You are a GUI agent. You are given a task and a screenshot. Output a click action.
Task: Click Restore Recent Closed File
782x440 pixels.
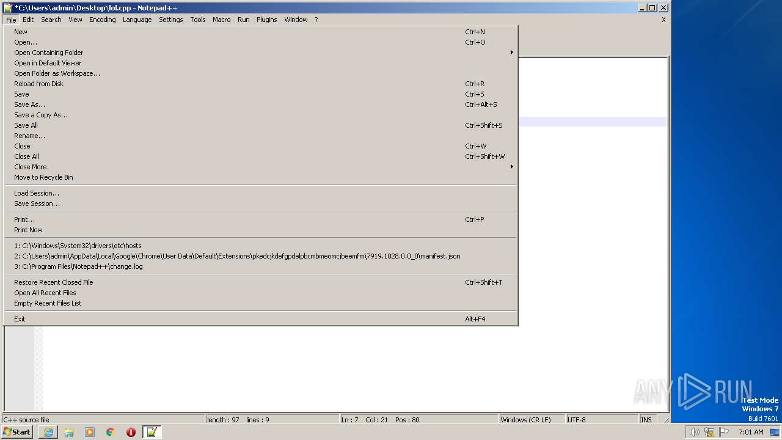click(x=261, y=282)
